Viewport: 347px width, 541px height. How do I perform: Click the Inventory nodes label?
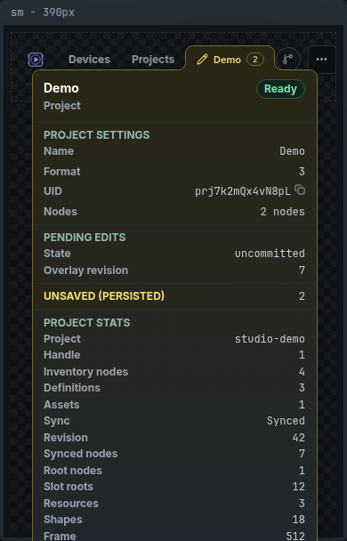coord(86,372)
